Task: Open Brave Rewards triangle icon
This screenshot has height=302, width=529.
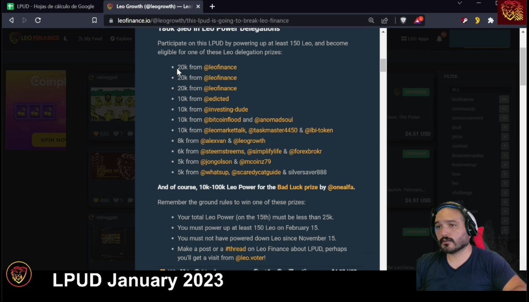Action: click(418, 20)
